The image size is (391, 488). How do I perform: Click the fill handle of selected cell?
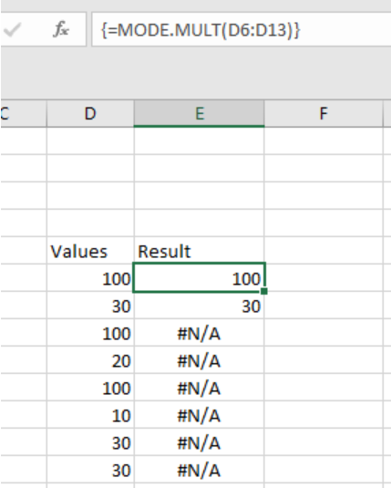pyautogui.click(x=263, y=291)
